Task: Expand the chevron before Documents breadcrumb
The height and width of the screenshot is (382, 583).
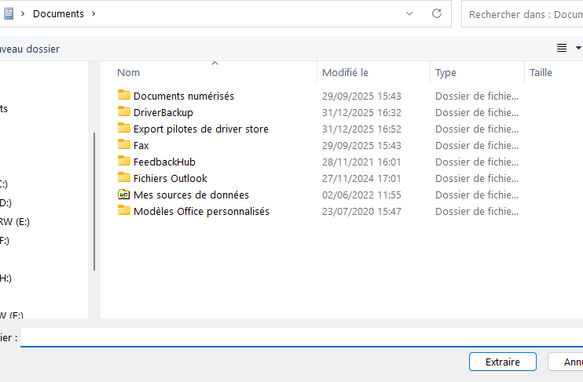Action: tap(23, 14)
